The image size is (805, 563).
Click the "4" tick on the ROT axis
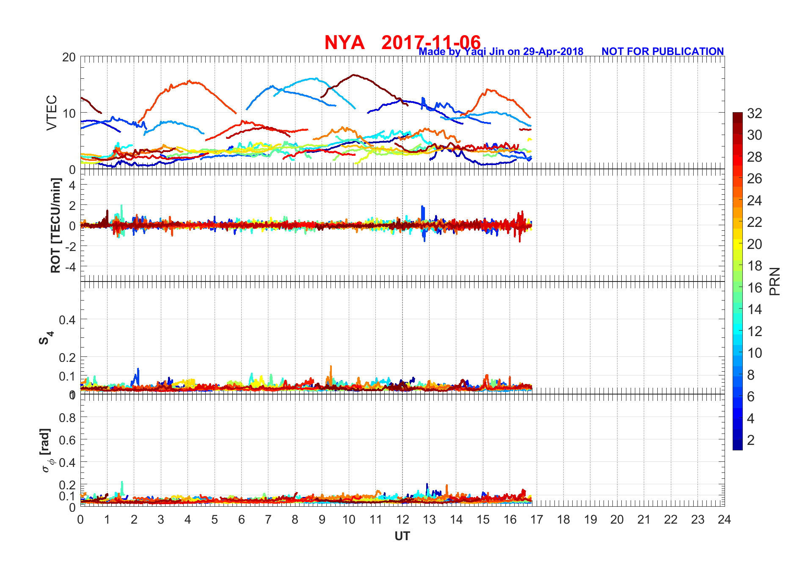pos(72,185)
